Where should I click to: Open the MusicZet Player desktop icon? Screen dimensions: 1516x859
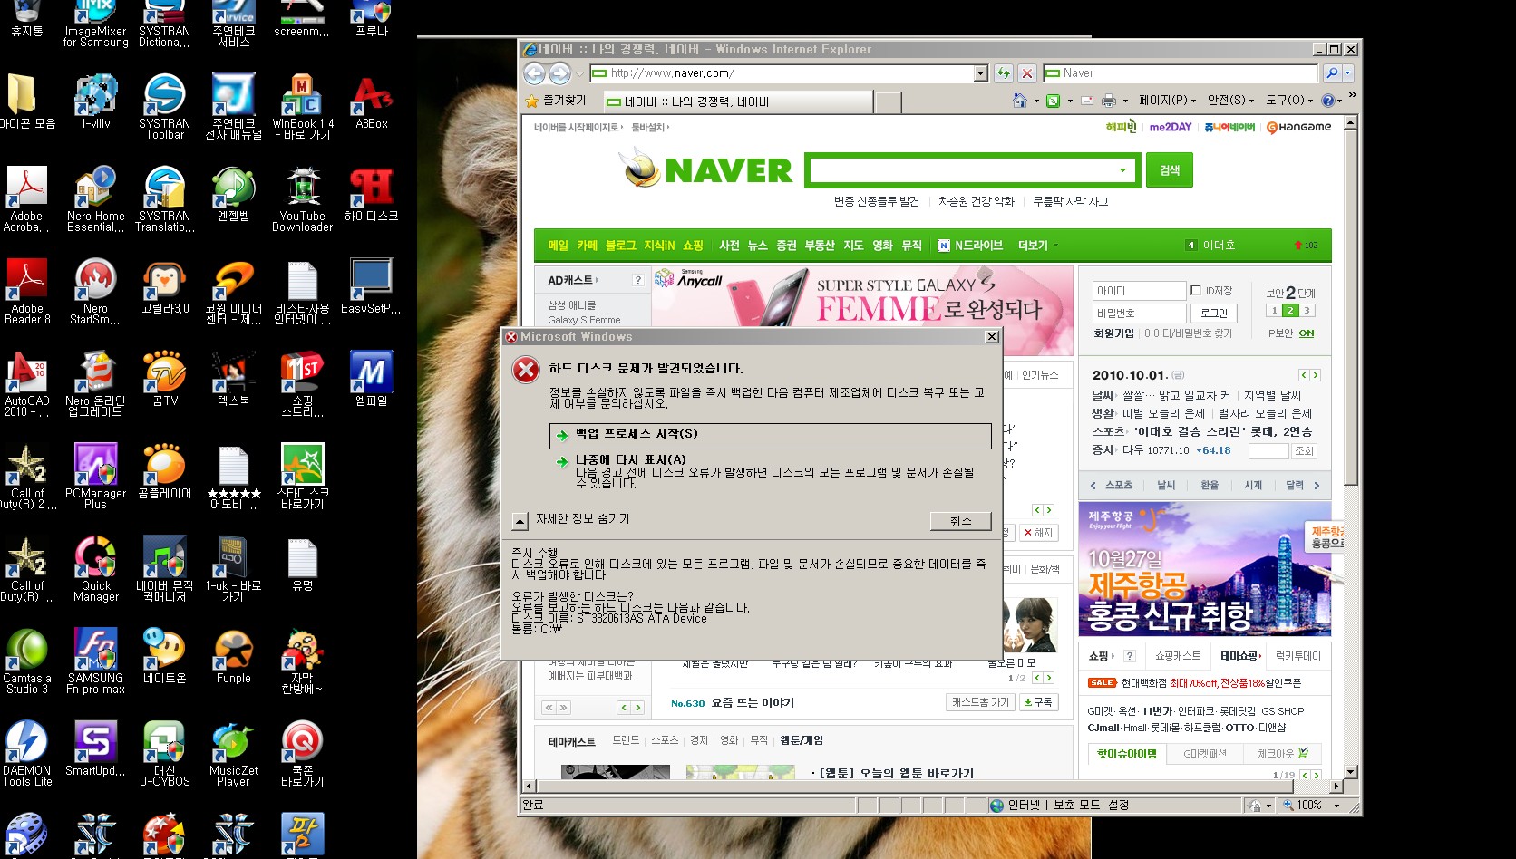point(234,753)
